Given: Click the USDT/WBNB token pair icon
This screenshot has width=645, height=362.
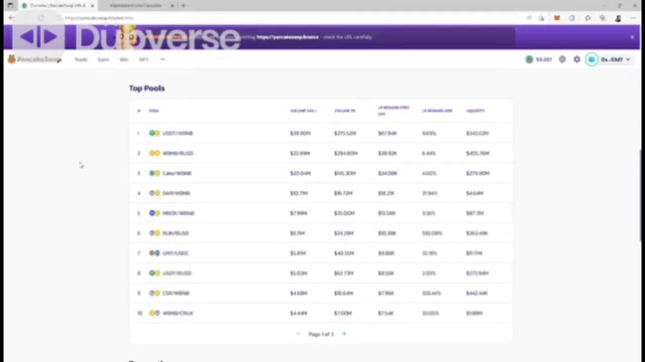Looking at the screenshot, I should point(155,133).
